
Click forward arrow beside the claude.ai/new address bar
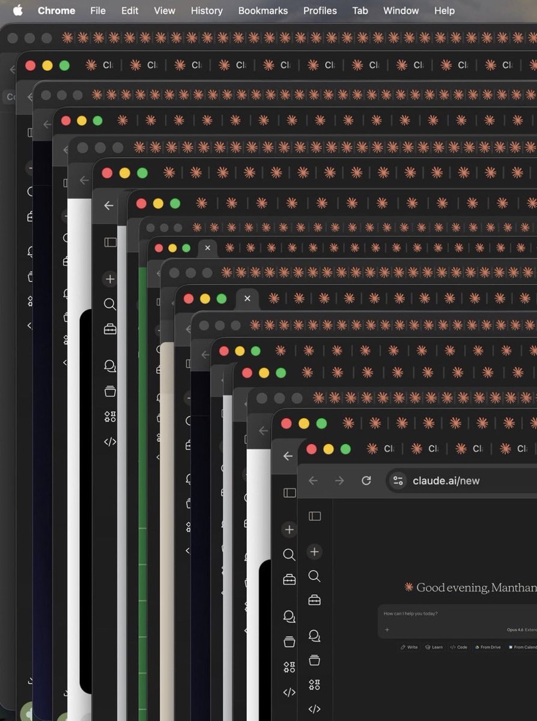tap(339, 481)
